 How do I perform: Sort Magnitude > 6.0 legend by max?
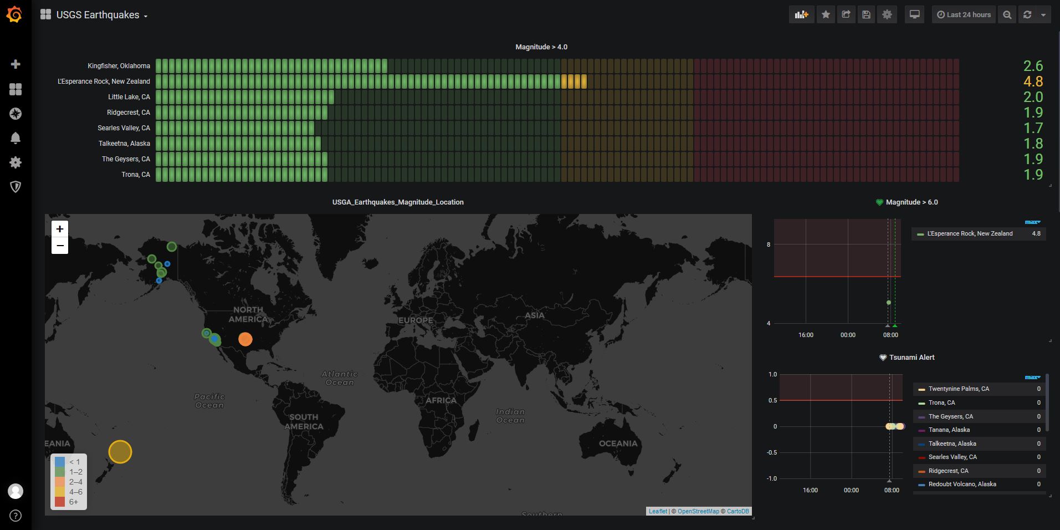click(1032, 222)
